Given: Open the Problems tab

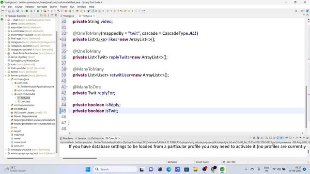Looking at the screenshot, I should coord(67,138).
